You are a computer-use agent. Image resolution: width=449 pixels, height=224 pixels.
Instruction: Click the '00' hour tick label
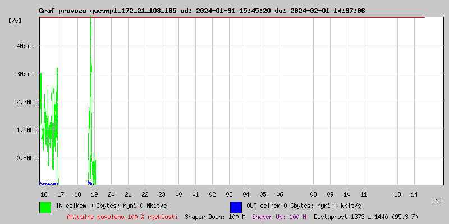(x=178, y=194)
